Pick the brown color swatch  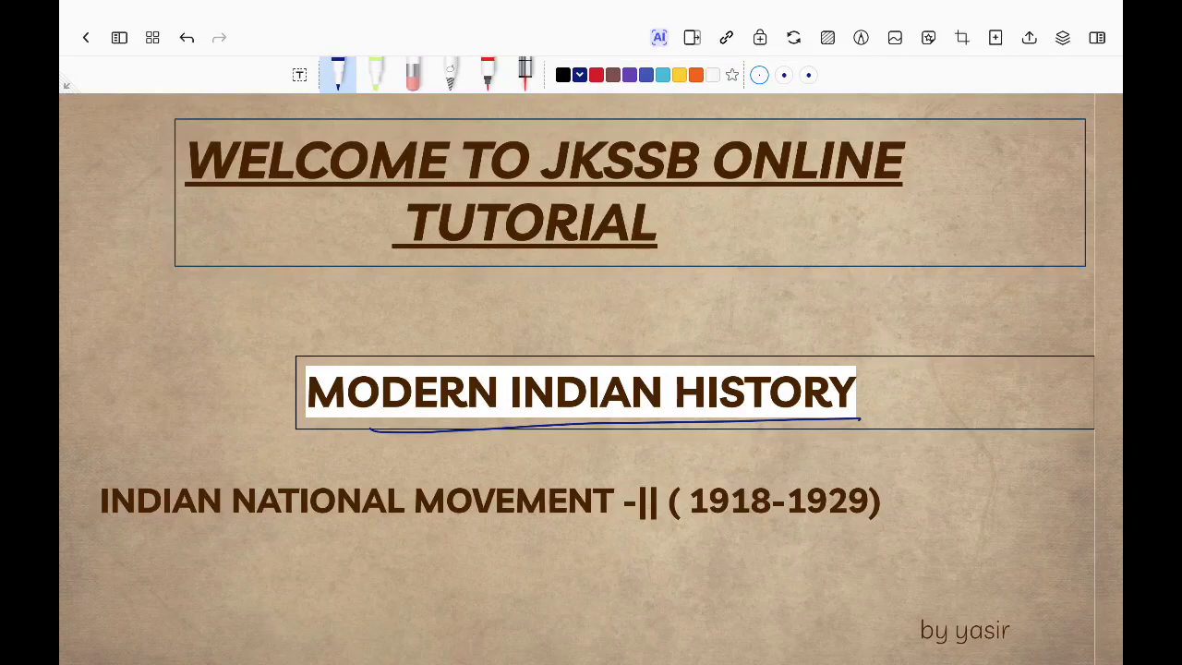(613, 75)
